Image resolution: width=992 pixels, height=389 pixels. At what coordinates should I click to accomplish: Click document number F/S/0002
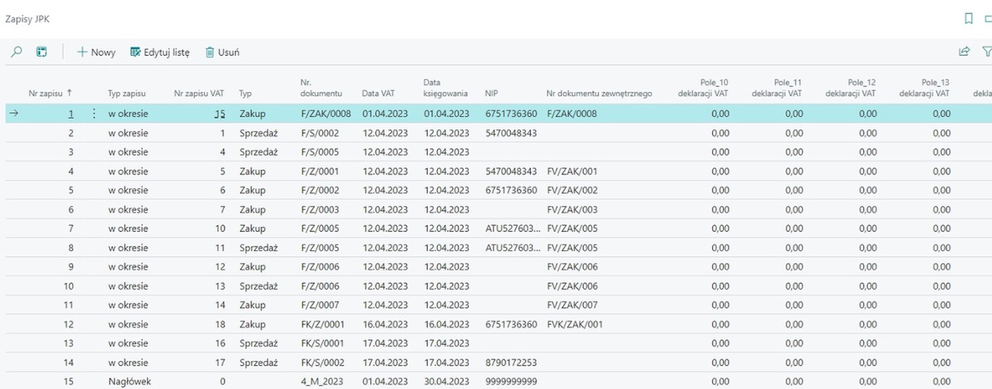(320, 133)
